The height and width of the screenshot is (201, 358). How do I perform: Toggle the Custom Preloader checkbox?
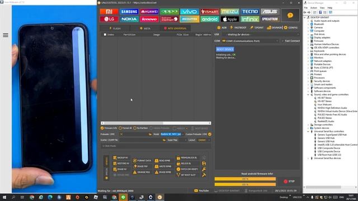coord(210,134)
